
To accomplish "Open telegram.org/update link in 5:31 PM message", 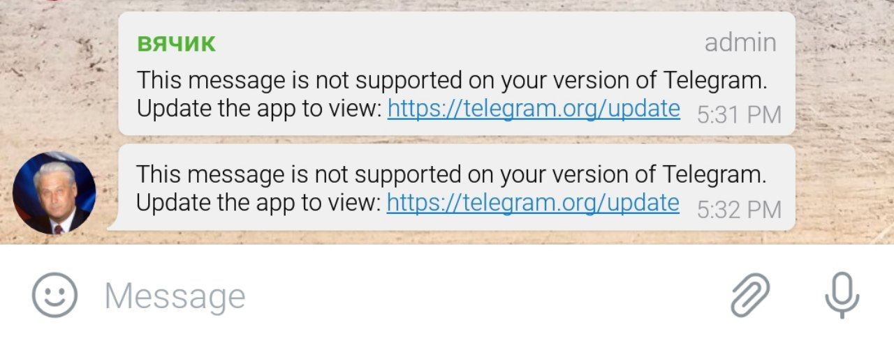I will [x=534, y=109].
